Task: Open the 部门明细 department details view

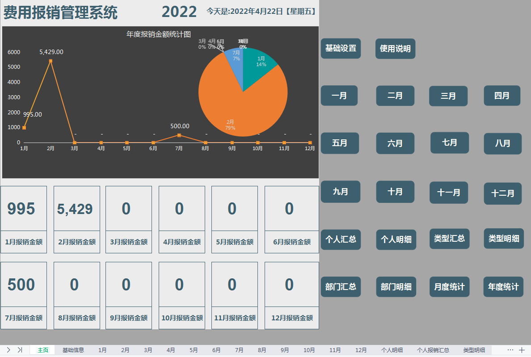Action: (395, 287)
